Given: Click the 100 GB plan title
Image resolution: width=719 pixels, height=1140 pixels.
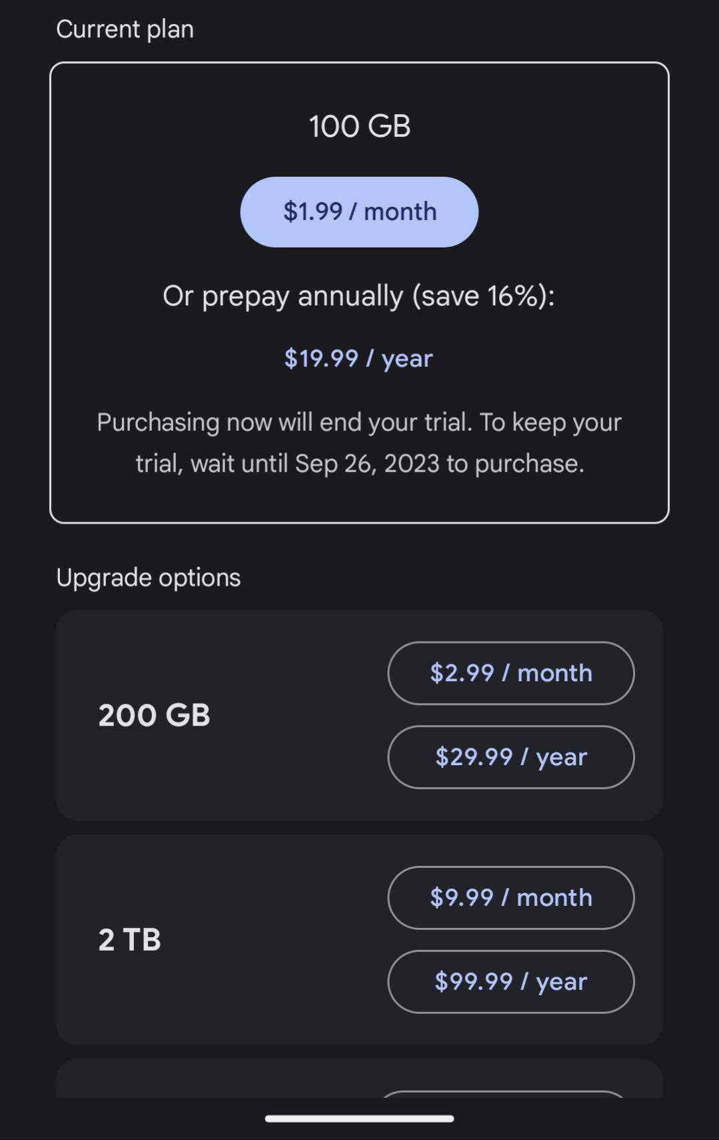Looking at the screenshot, I should tap(360, 125).
